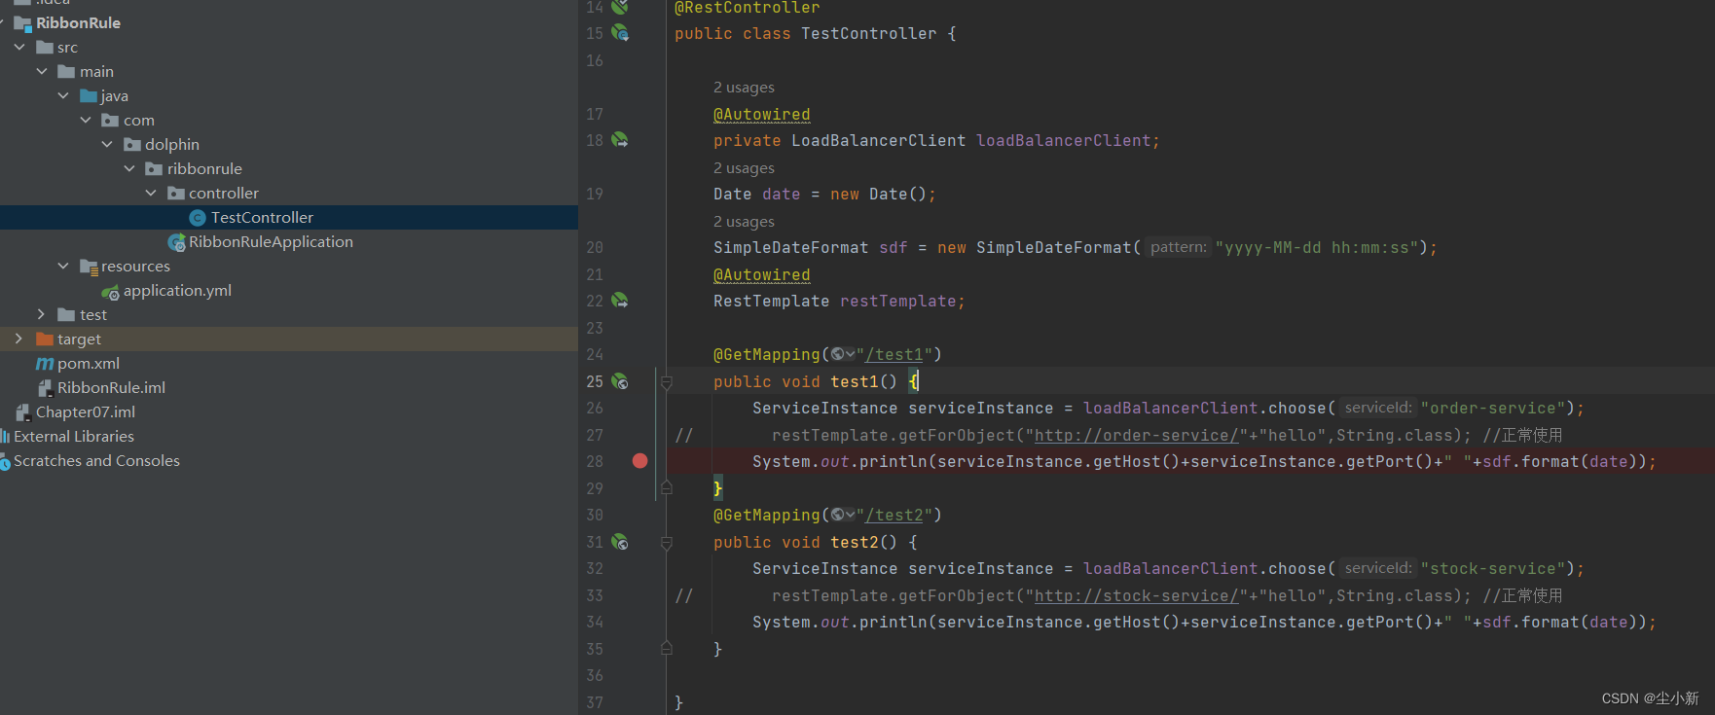
Task: Click the ribbonrule package icon
Action: (154, 169)
